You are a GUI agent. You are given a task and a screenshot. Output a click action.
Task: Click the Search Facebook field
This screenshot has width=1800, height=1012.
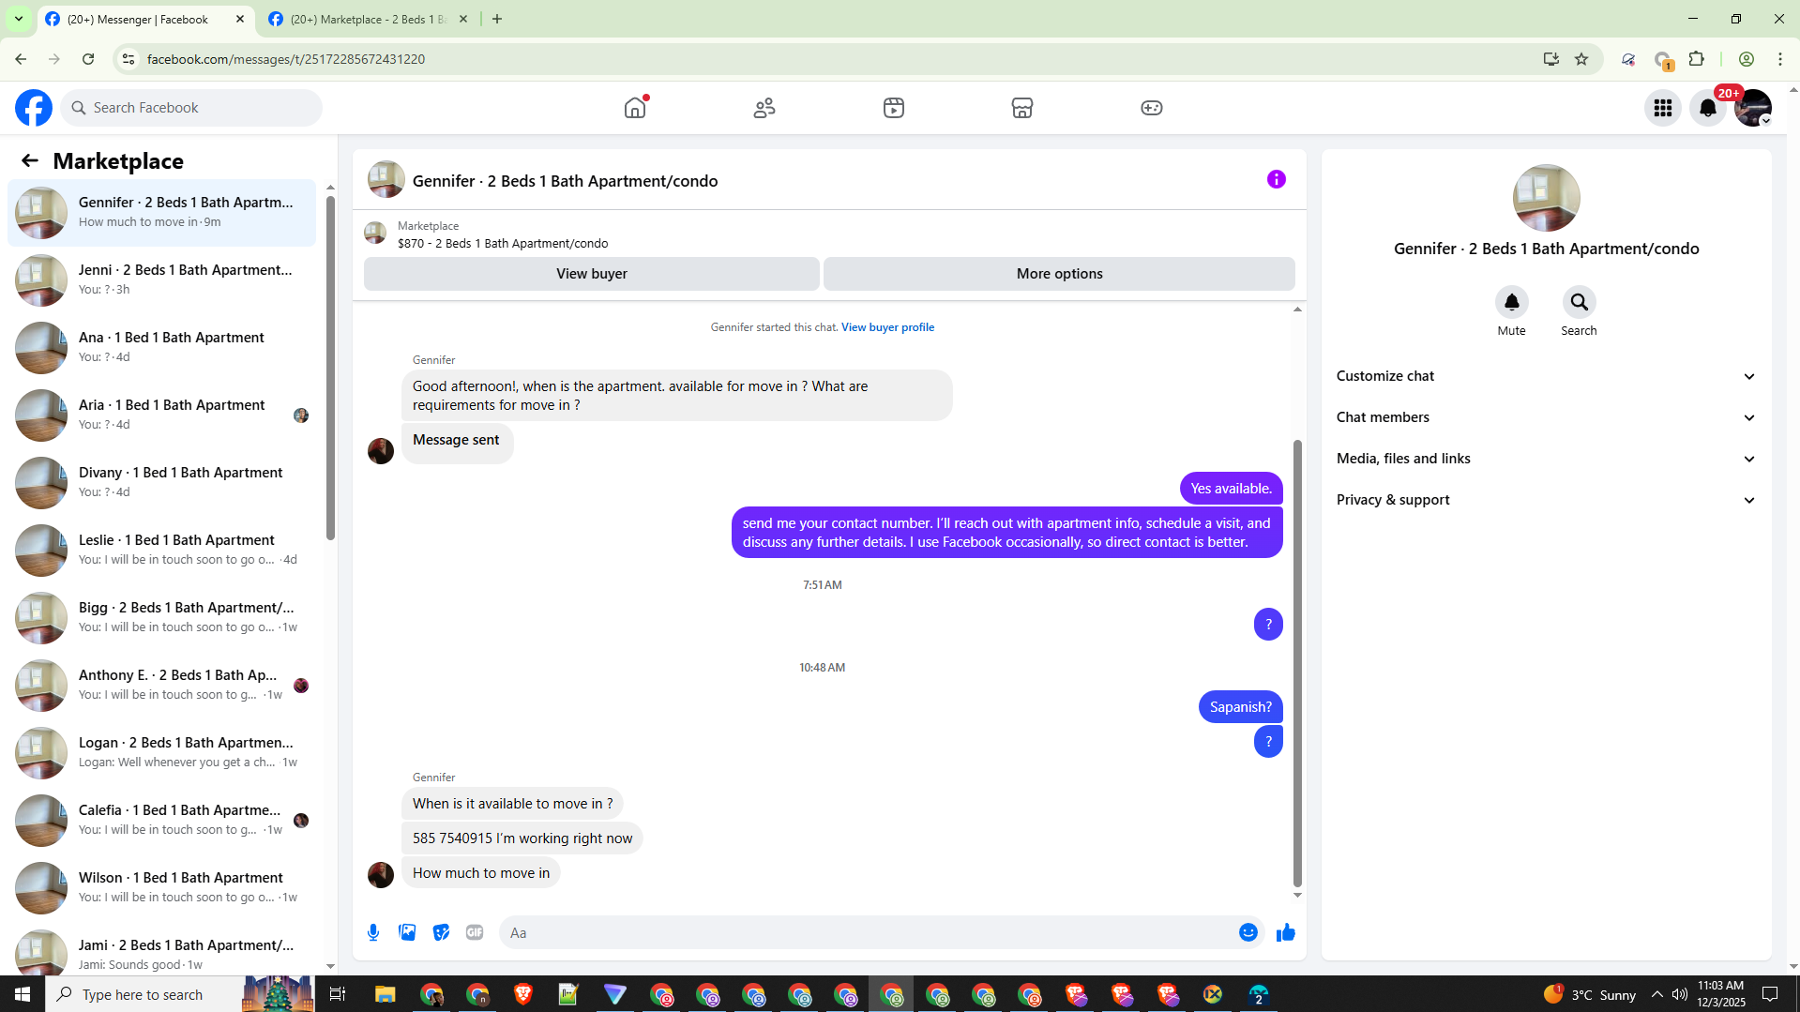[x=191, y=108]
